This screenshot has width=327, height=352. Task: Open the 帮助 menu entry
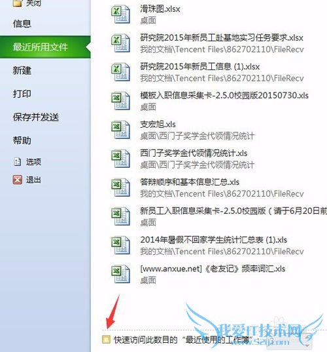tap(22, 140)
